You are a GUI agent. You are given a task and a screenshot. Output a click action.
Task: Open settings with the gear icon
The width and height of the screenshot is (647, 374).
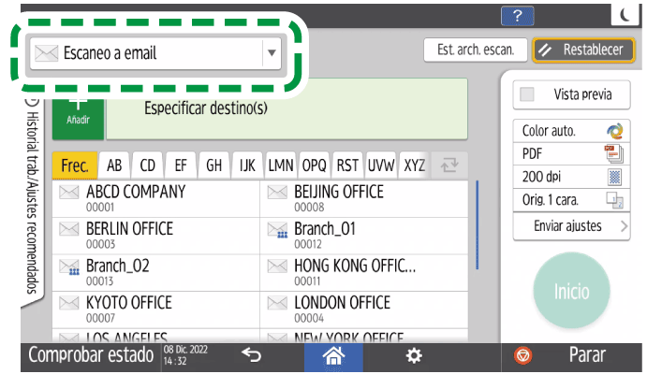point(413,356)
